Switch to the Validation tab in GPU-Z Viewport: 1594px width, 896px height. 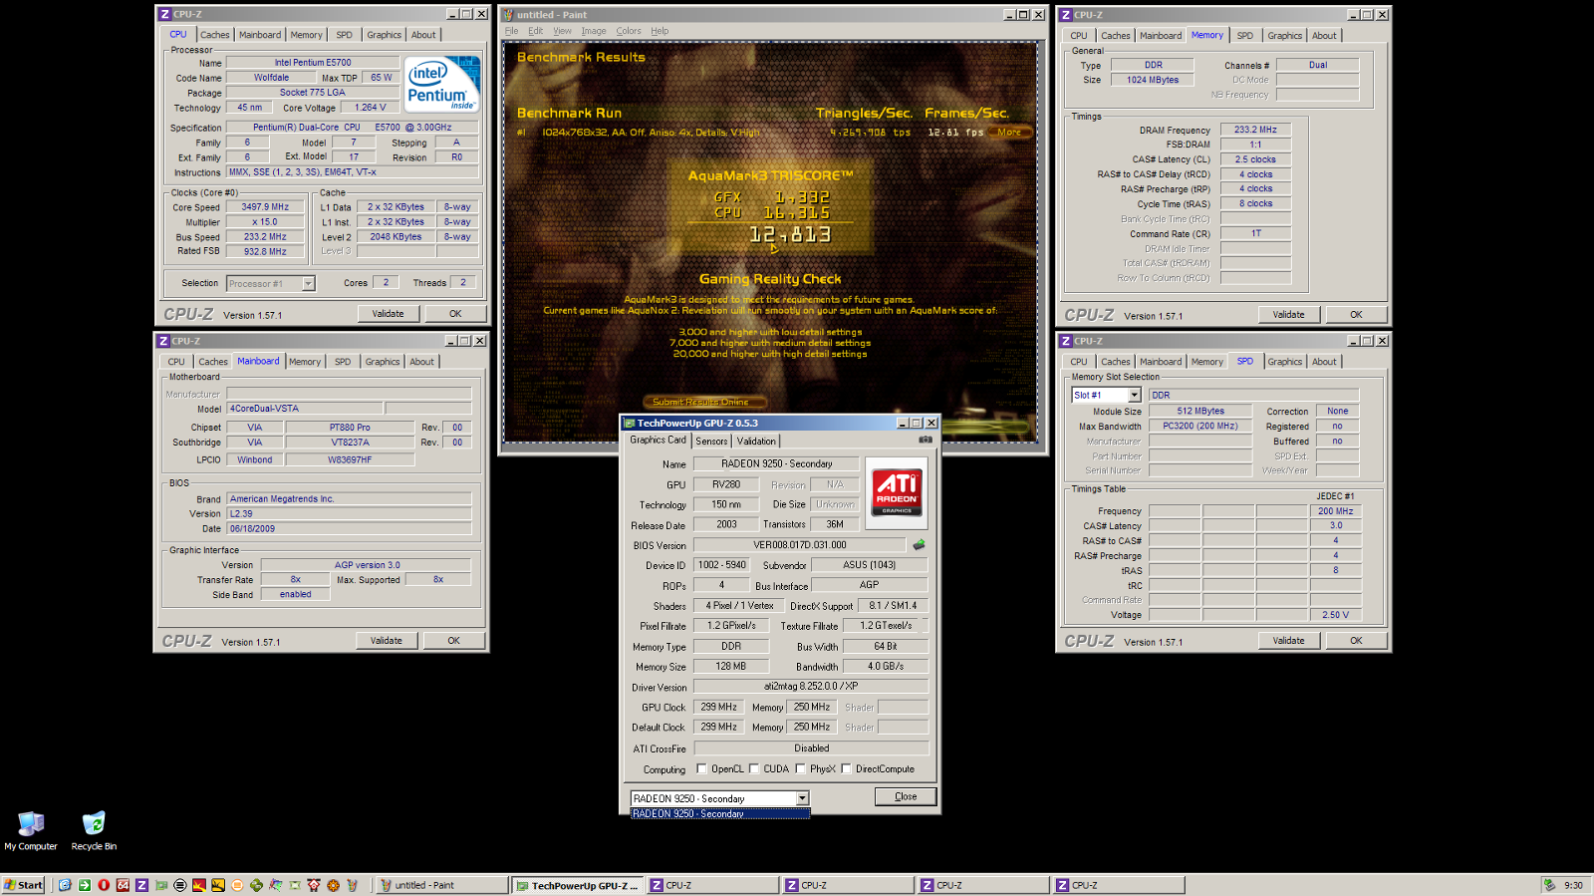pyautogui.click(x=756, y=441)
